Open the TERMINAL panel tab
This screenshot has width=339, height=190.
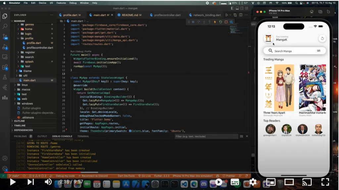pos(83,136)
